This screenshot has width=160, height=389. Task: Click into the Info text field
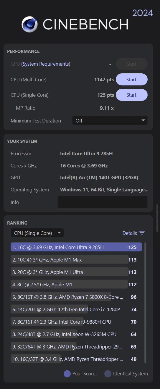[102, 202]
